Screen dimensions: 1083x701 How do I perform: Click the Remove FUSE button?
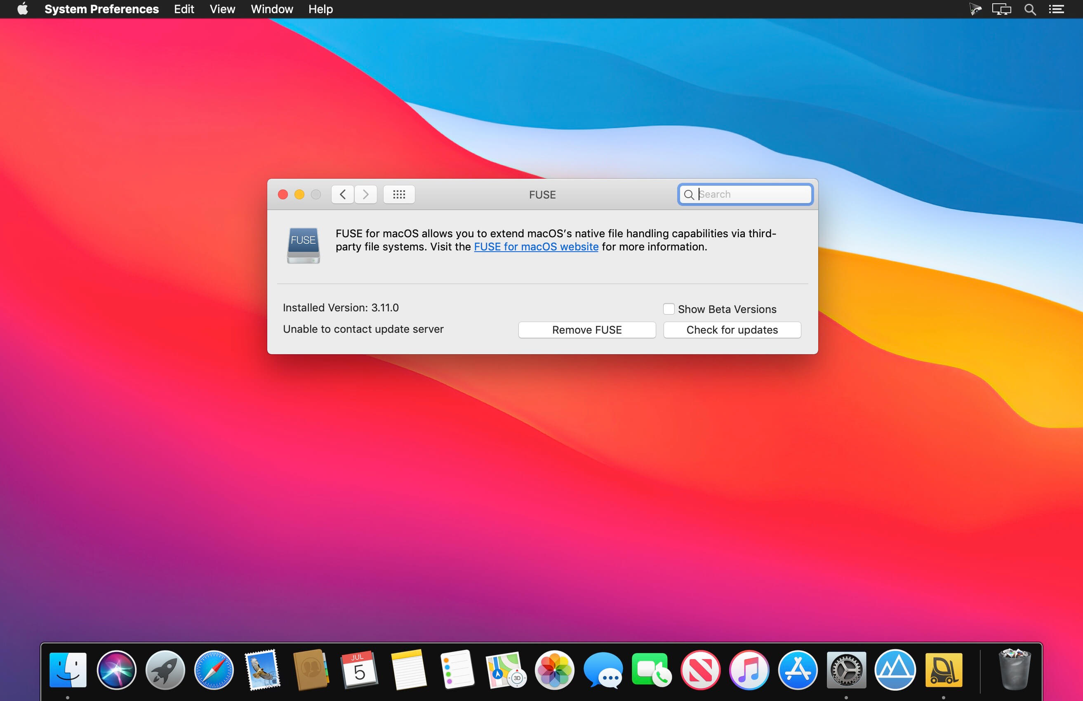pos(586,330)
